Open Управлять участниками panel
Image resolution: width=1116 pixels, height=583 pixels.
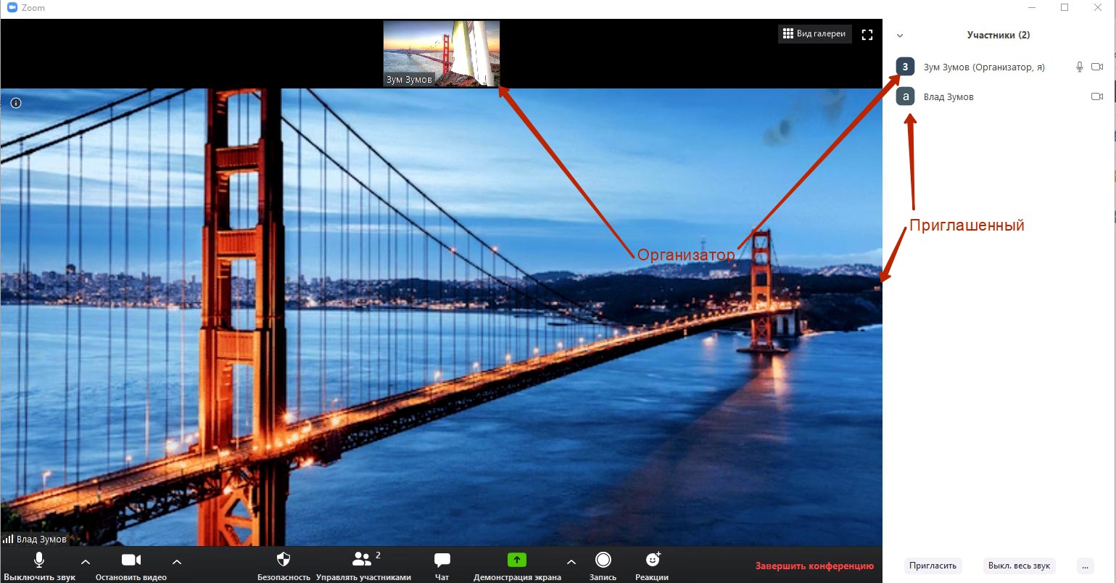[363, 566]
